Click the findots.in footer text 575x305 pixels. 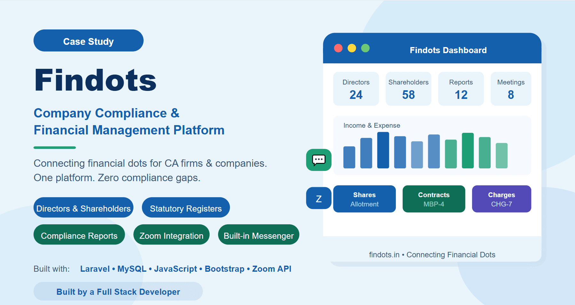[x=432, y=255]
